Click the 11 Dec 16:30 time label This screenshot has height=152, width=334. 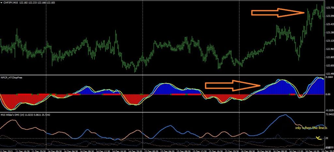[x=23, y=151]
